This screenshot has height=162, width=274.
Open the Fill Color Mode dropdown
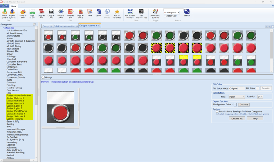point(237,88)
